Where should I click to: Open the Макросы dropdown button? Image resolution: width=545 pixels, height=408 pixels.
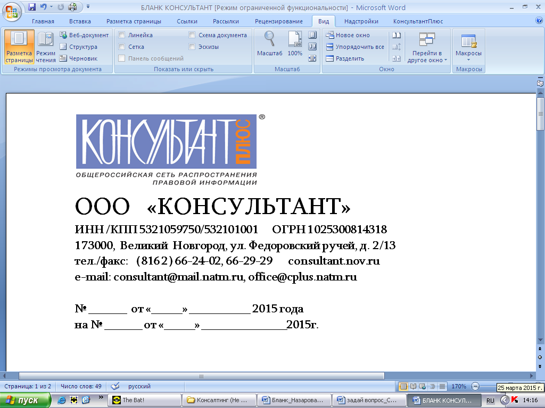468,46
